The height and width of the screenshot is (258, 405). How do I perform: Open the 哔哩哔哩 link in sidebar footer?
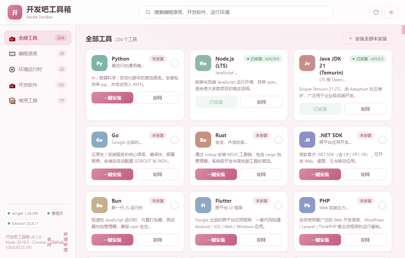[x=66, y=242]
